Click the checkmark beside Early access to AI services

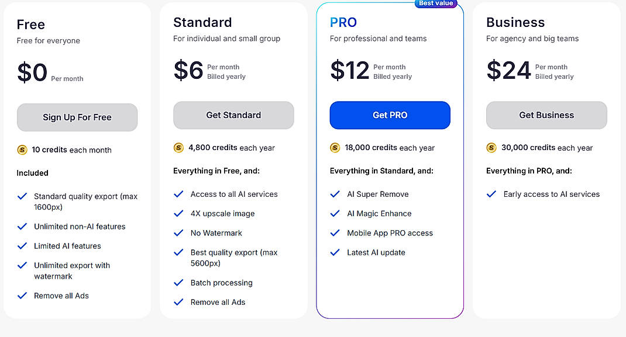click(491, 194)
